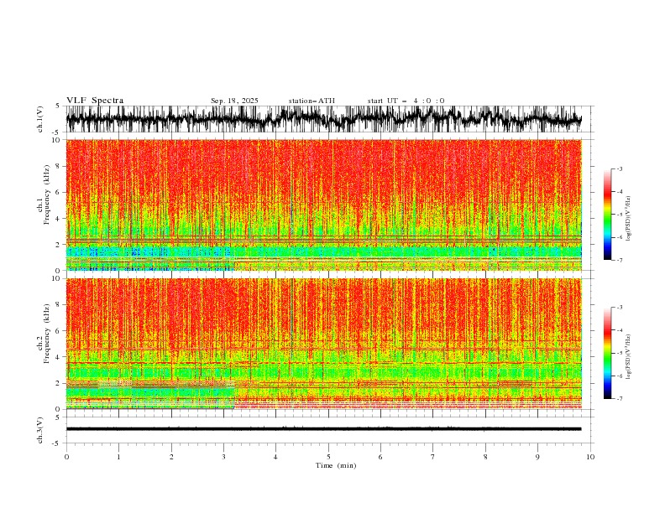This screenshot has width=665, height=513.
Task: Click the start UT time label
Action: coord(406,101)
